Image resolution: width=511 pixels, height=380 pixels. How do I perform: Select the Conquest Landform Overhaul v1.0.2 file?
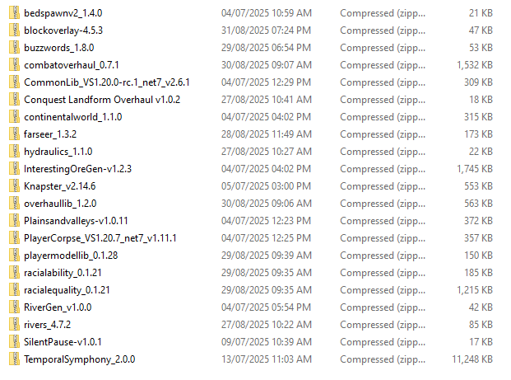click(102, 100)
